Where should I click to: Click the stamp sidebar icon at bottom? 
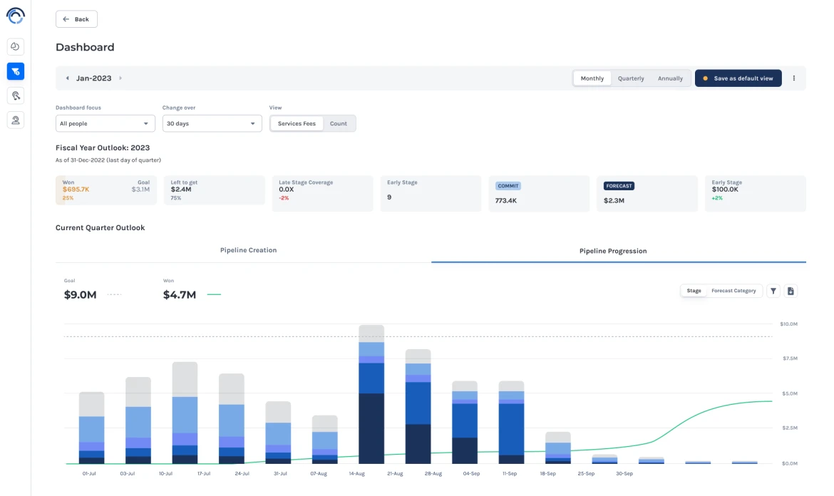point(16,120)
